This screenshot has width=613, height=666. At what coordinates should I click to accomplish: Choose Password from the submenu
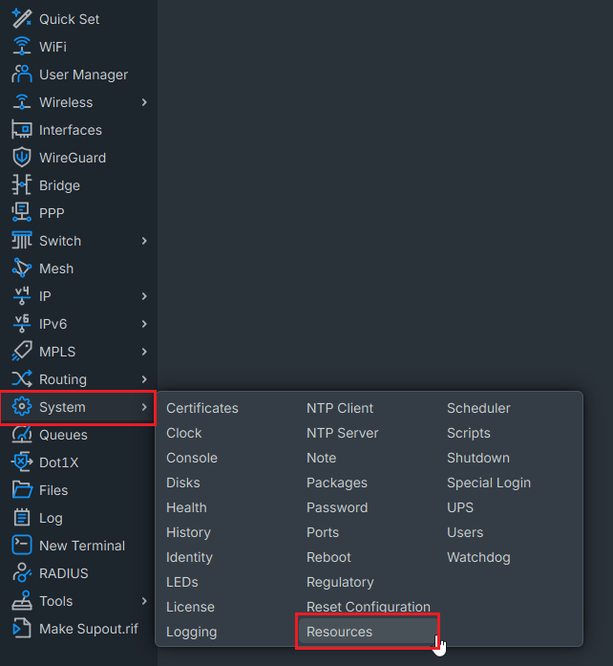[337, 507]
